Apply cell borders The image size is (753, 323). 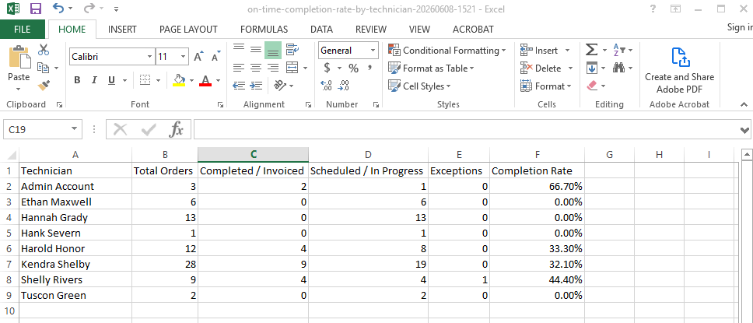pyautogui.click(x=145, y=80)
